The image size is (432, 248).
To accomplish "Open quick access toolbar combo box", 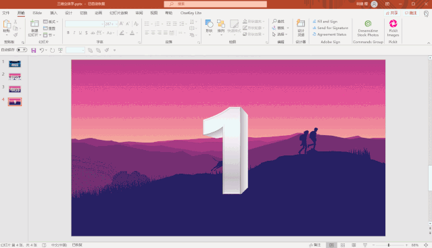I will coord(75,50).
